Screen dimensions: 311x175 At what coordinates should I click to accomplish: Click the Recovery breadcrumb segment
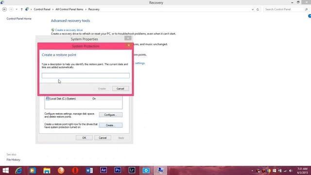[94, 9]
